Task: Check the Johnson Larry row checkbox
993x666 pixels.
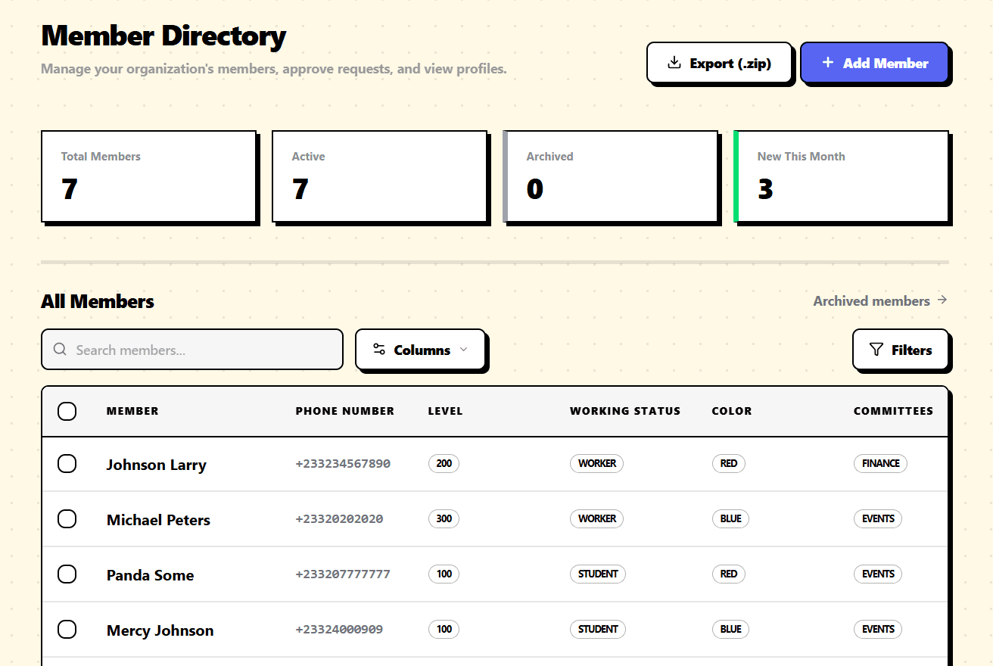Action: pos(67,463)
